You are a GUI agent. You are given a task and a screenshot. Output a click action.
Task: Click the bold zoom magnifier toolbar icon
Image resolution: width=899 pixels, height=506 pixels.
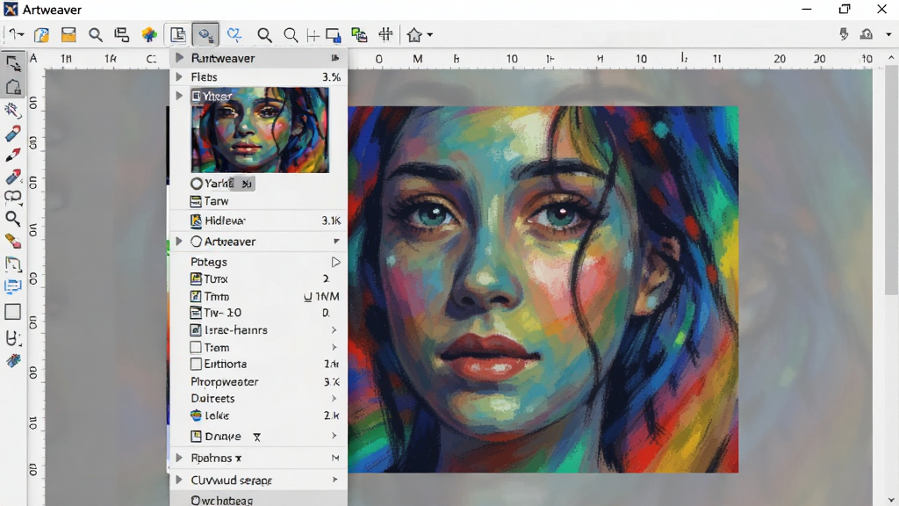click(x=264, y=35)
